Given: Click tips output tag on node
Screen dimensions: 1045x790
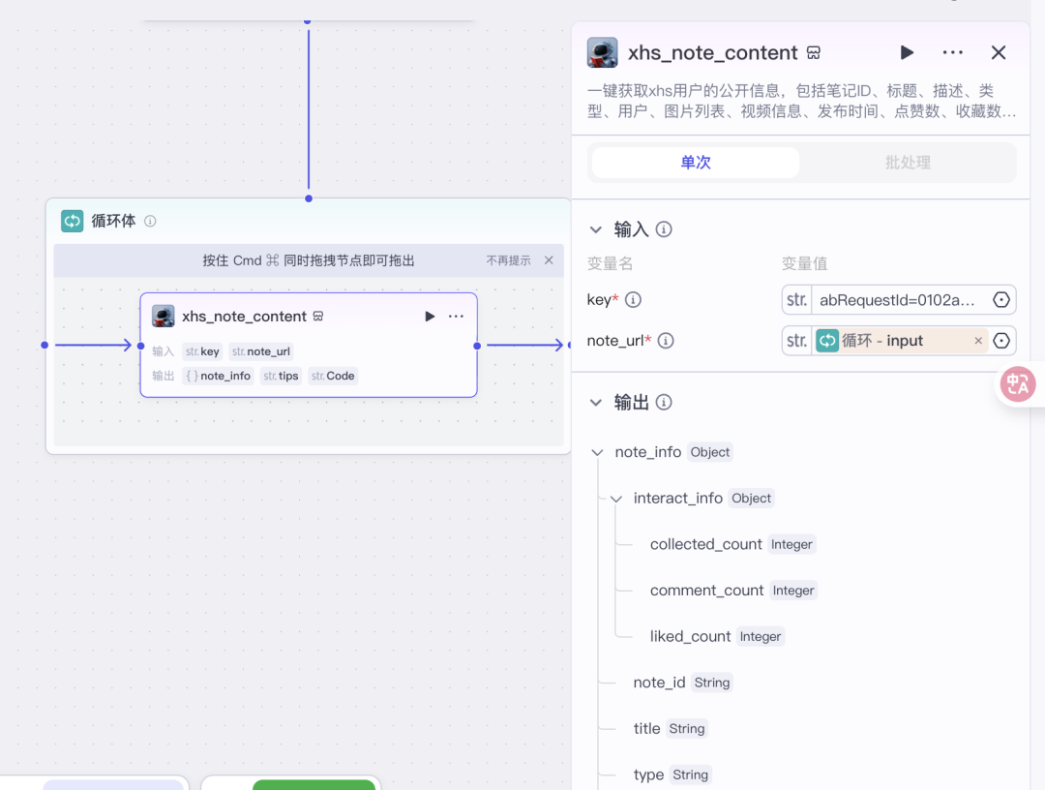Looking at the screenshot, I should (281, 376).
